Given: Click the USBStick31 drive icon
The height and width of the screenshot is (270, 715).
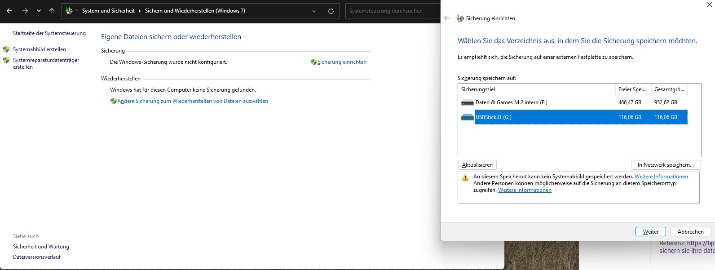Looking at the screenshot, I should coord(468,117).
